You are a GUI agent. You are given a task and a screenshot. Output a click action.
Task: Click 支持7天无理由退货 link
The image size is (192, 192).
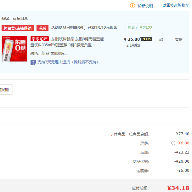click(68, 62)
